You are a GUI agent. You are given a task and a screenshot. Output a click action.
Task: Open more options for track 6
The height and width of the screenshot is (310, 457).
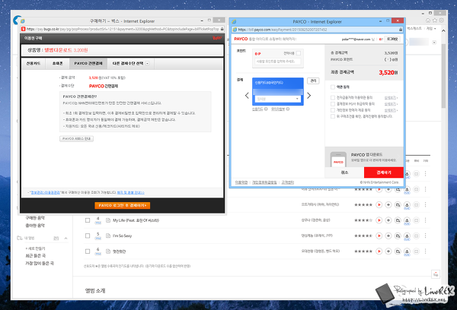(426, 251)
